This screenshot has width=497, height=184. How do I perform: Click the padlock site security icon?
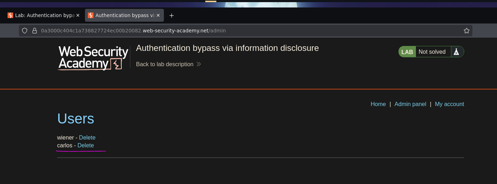(x=35, y=31)
